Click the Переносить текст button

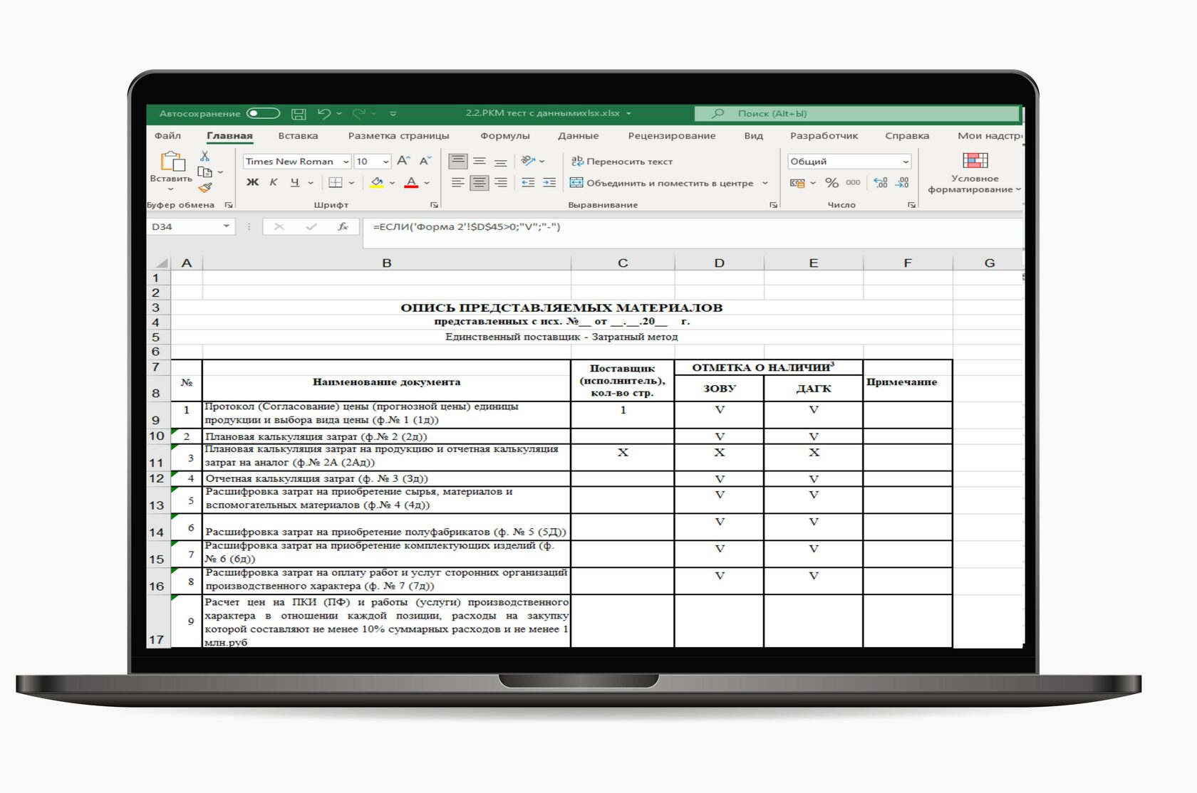click(622, 162)
